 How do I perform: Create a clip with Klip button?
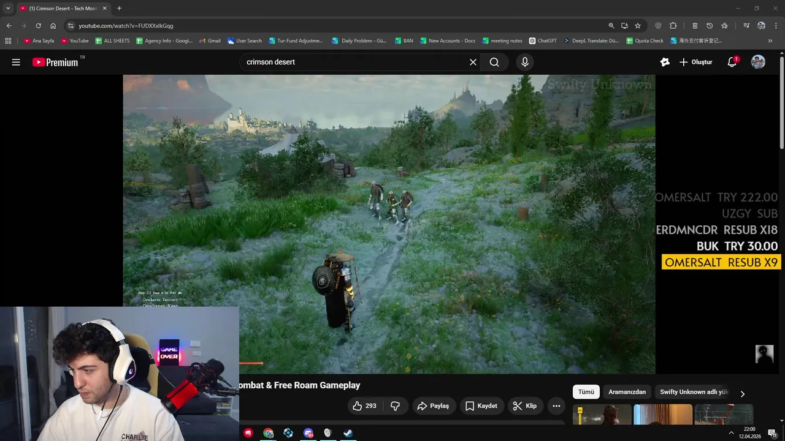(x=525, y=405)
